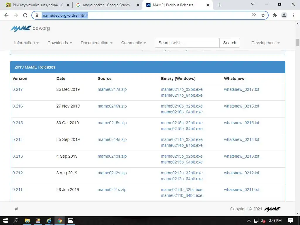Click the 2:43 PM taskbar clock
Screen dimensions: 300x225
275,221
